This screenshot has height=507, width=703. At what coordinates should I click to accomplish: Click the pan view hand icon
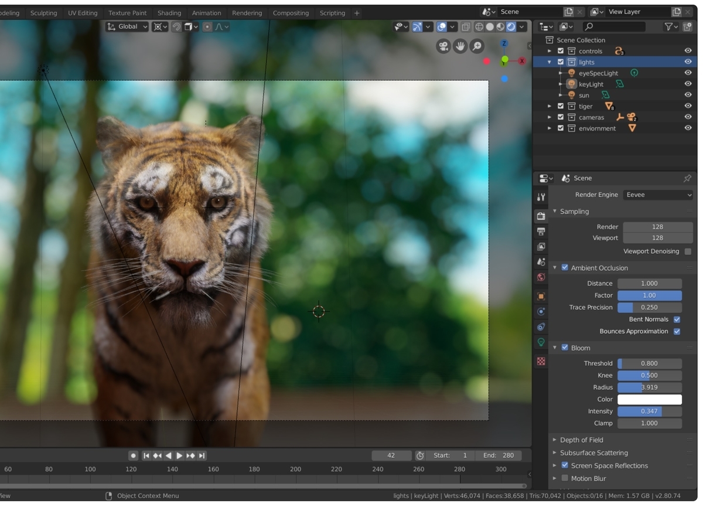click(x=460, y=46)
